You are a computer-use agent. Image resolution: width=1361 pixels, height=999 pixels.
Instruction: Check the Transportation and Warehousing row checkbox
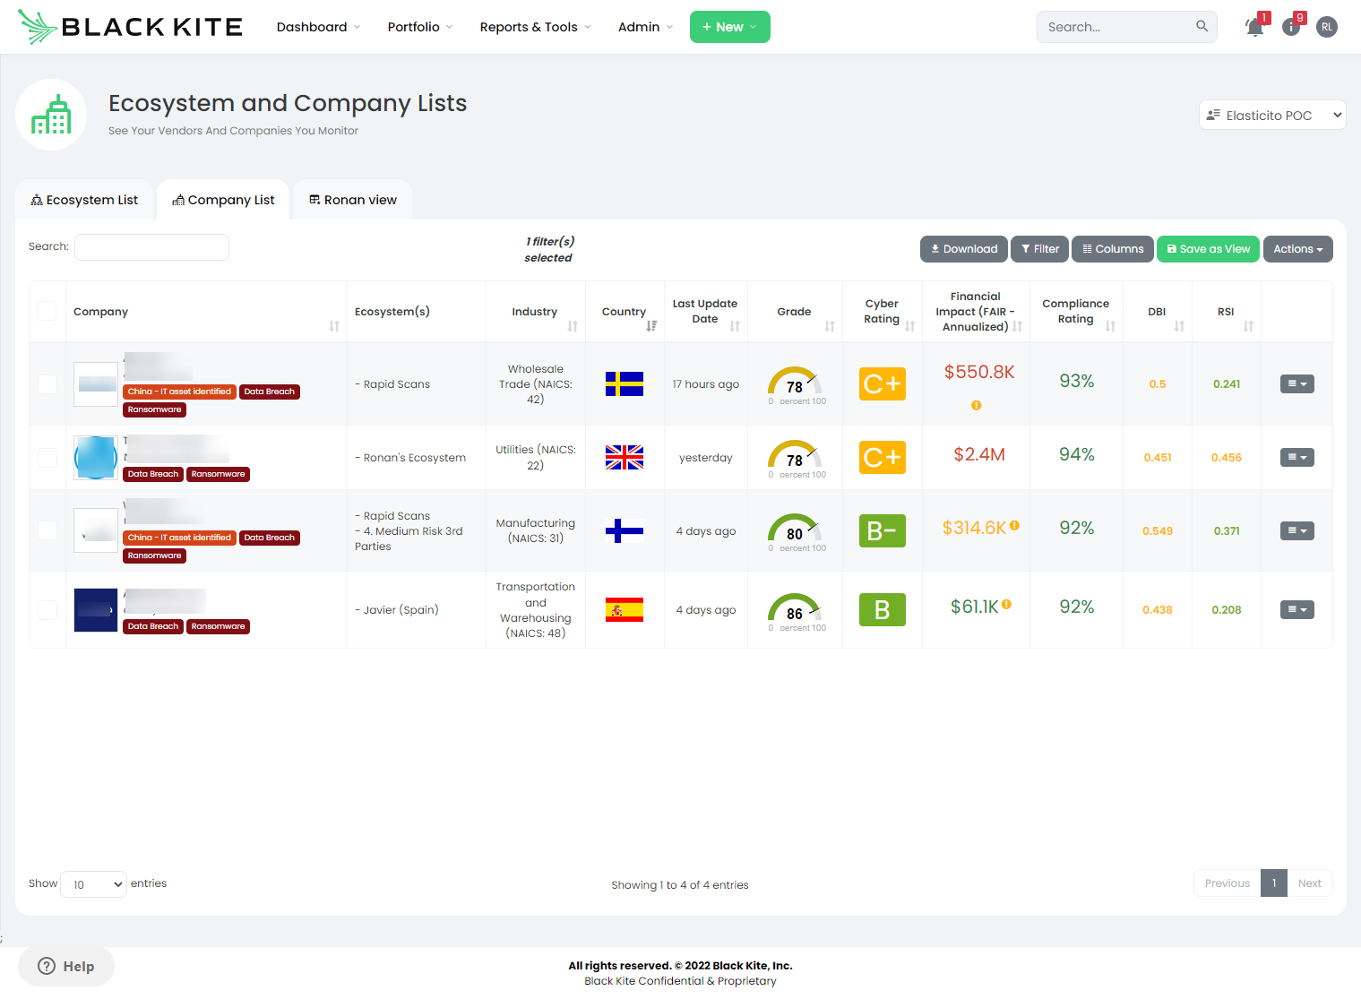47,610
